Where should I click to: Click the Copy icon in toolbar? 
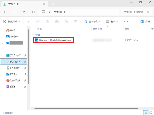pos(38,21)
